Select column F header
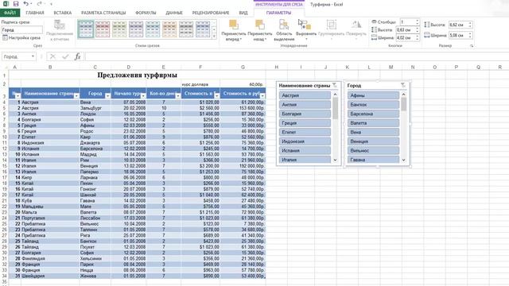Viewport: 509px width, 286px height. tap(200, 67)
